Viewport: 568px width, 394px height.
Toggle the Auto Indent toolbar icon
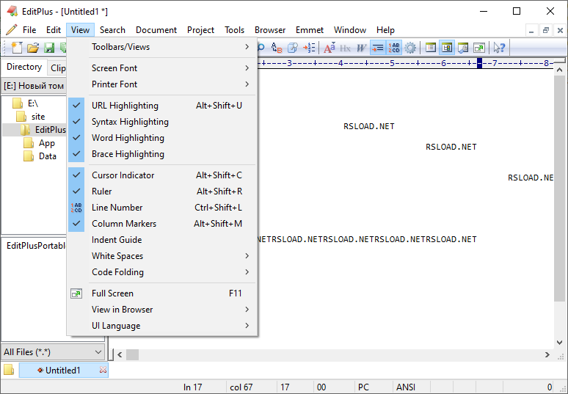click(377, 48)
